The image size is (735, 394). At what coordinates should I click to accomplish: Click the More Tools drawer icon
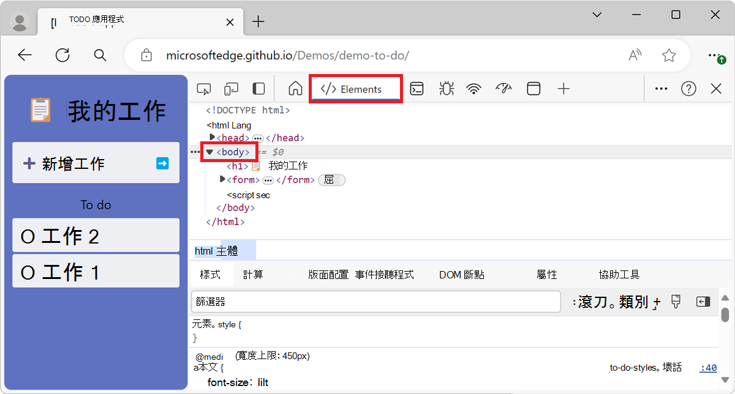point(533,88)
